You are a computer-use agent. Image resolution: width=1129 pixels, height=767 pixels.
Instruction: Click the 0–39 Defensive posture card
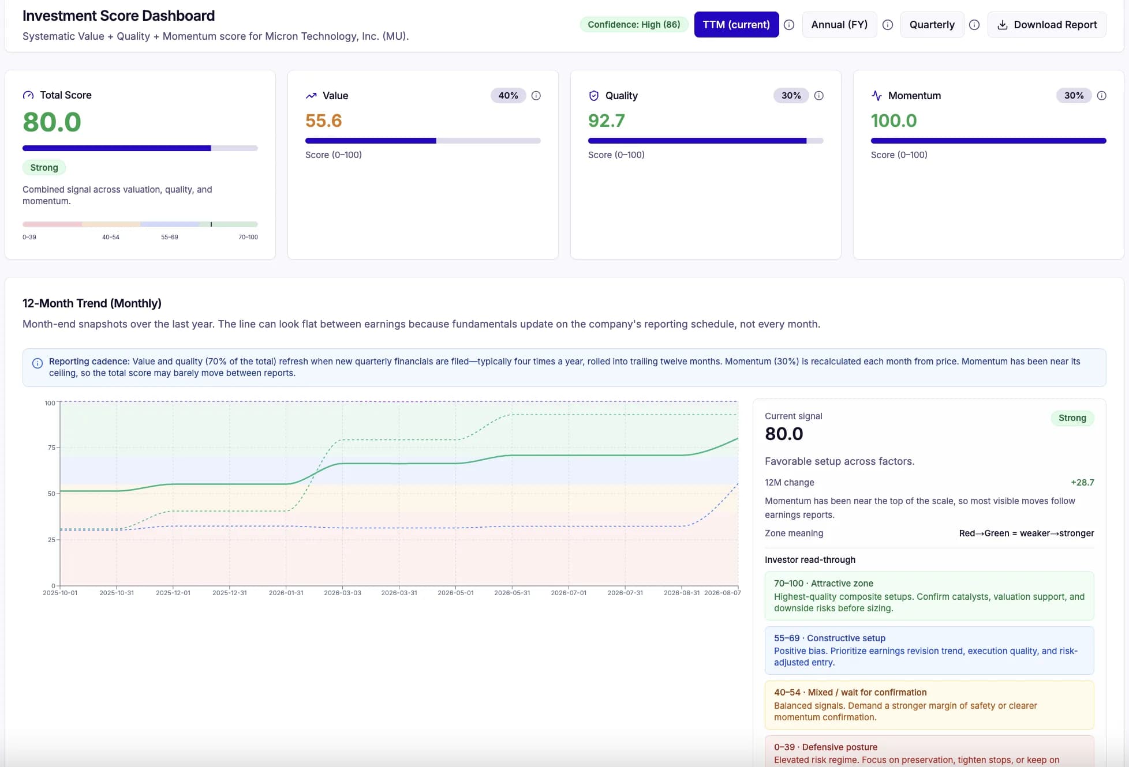pos(929,751)
